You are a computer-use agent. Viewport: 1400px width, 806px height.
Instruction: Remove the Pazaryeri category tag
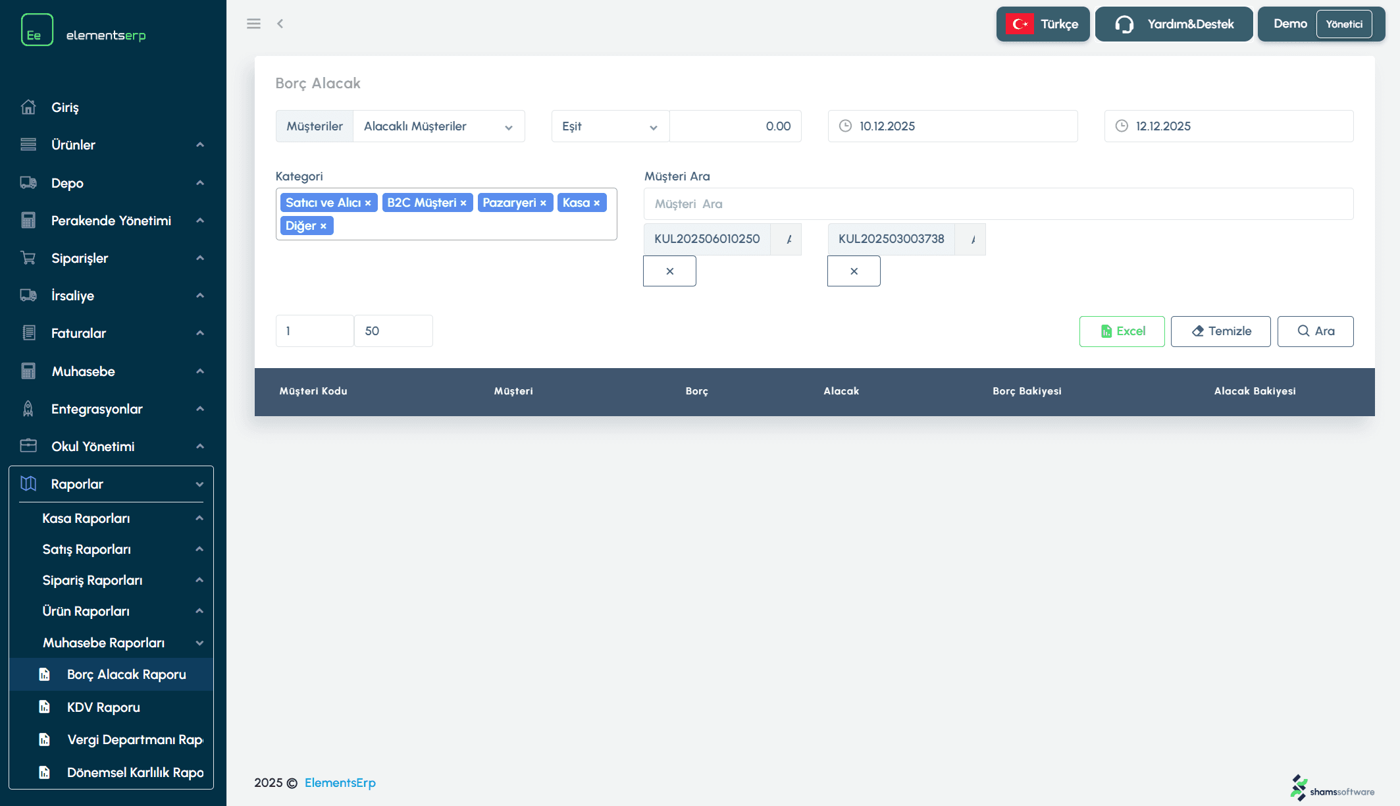pos(543,203)
